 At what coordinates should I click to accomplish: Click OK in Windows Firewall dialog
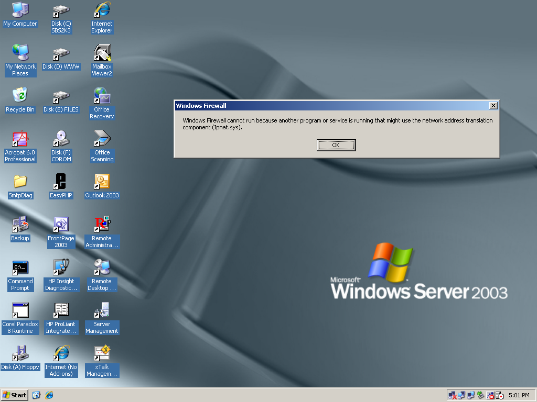(336, 145)
